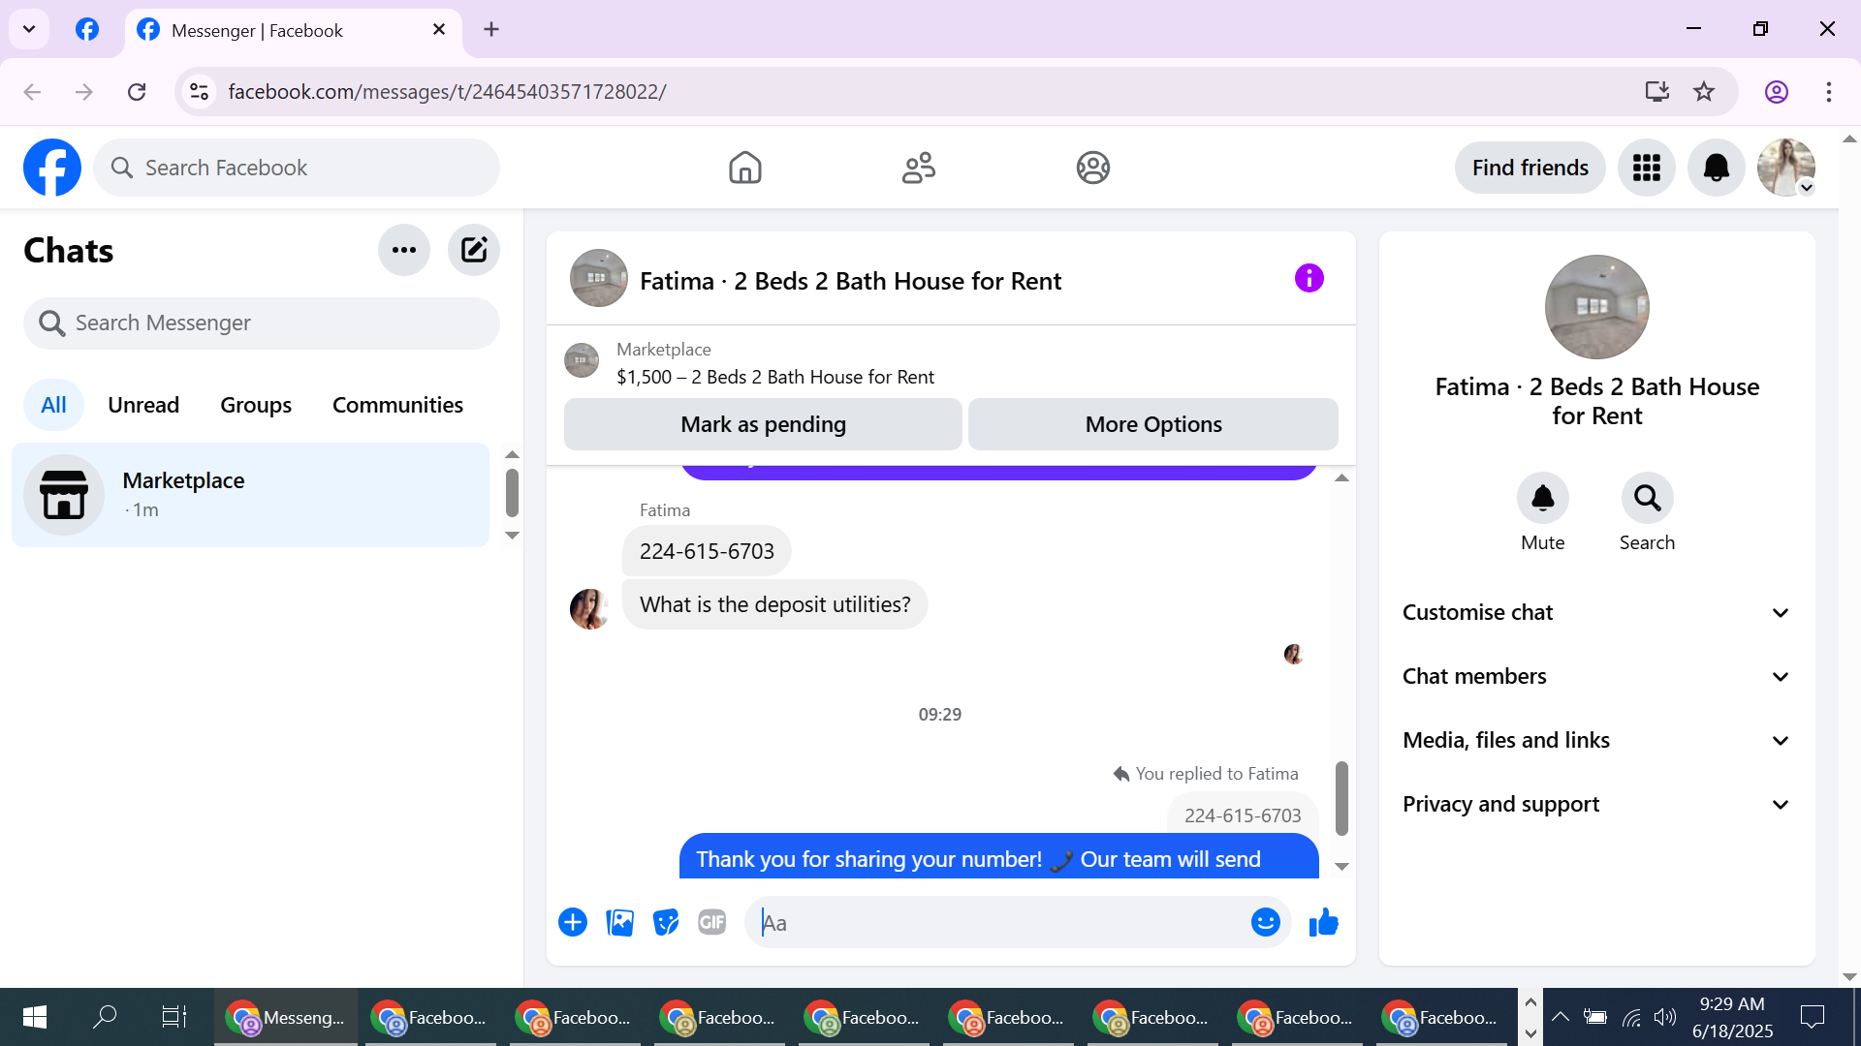Open the tab search dropdown arrow
The width and height of the screenshot is (1861, 1046).
coord(29,29)
